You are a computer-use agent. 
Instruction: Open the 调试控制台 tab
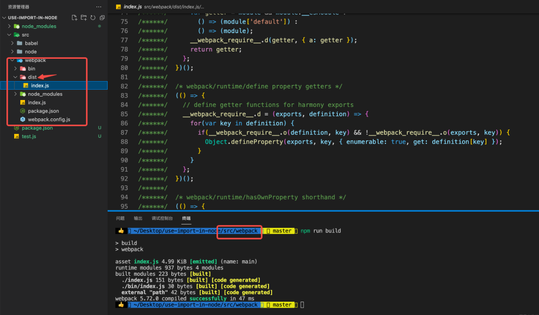tap(162, 218)
